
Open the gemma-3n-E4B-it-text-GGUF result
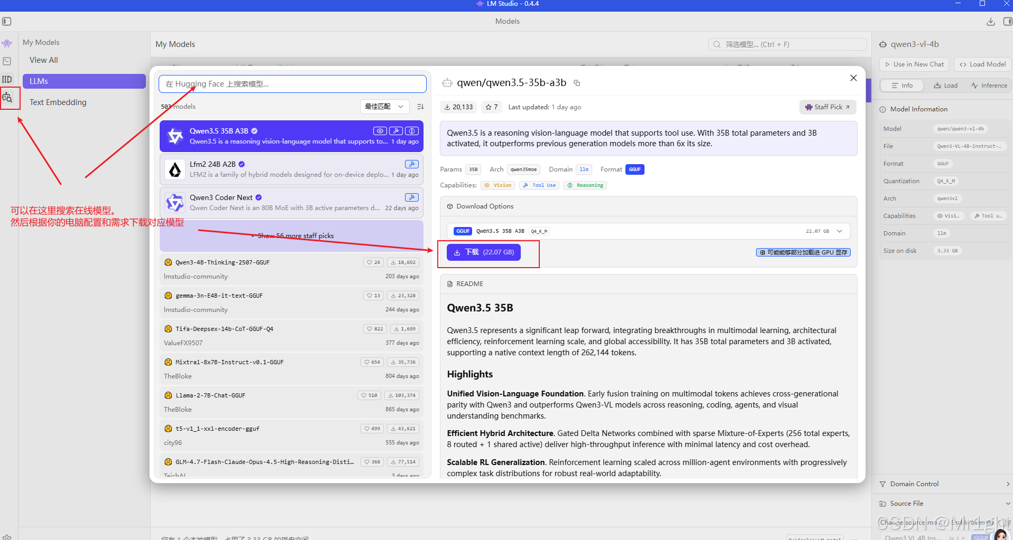pos(291,302)
